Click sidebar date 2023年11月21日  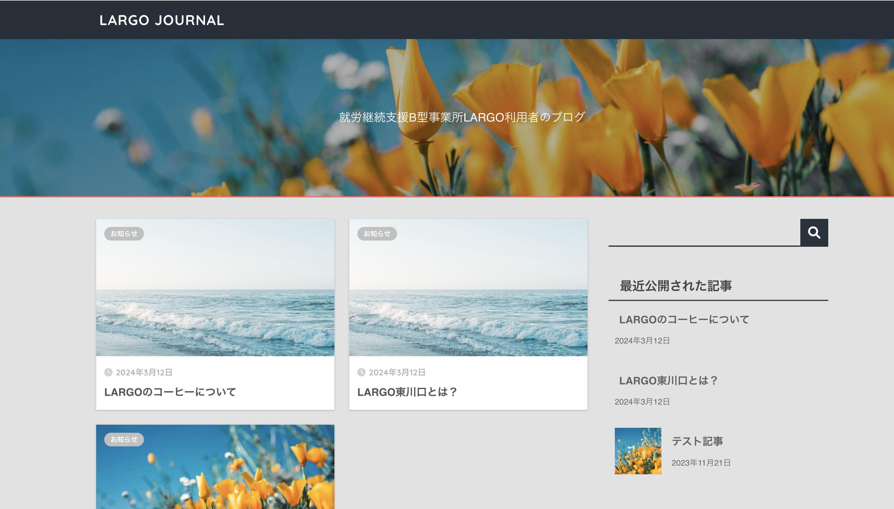[x=701, y=463]
